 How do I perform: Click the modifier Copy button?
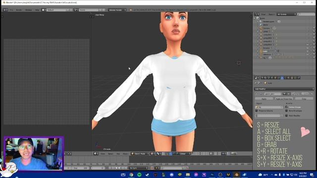pyautogui.click(x=304, y=99)
